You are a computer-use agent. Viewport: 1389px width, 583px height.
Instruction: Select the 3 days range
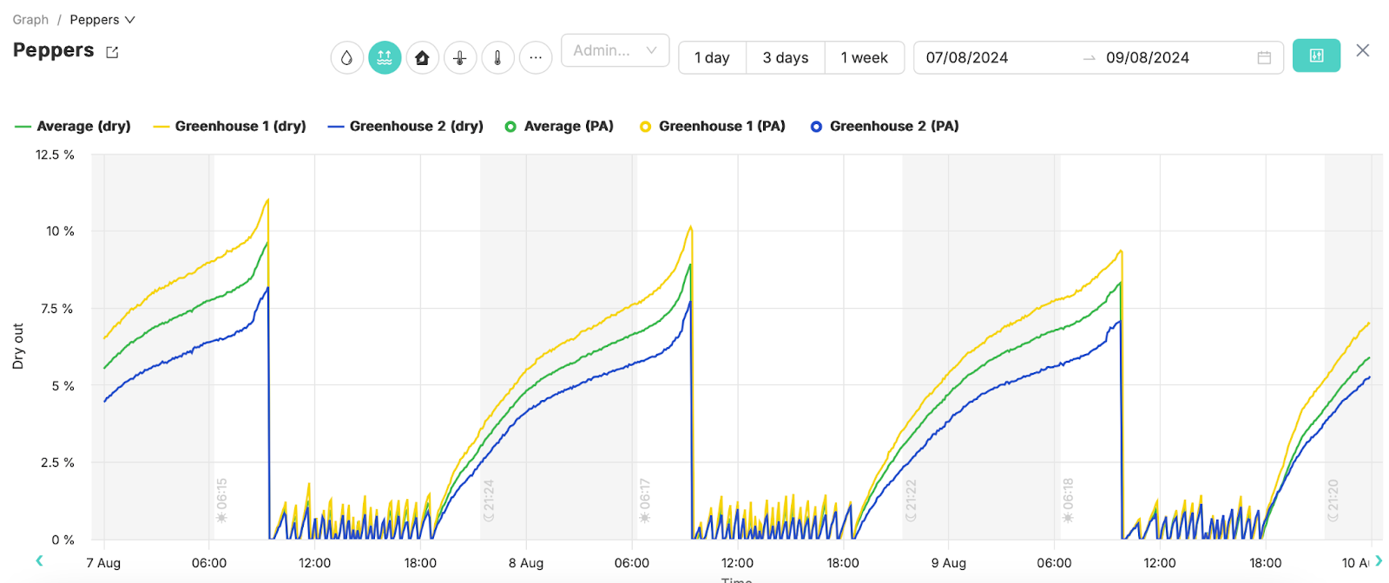pos(786,58)
